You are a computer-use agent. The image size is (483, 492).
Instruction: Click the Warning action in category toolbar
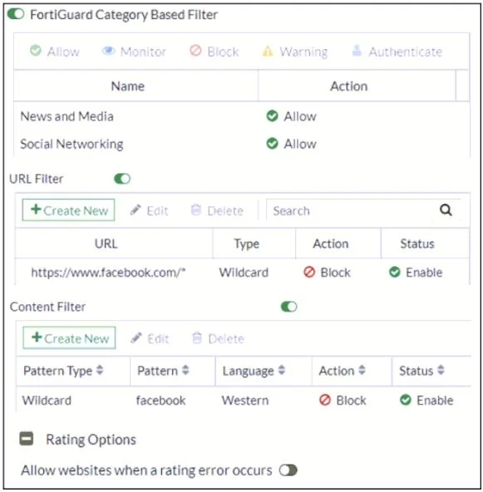click(x=295, y=52)
